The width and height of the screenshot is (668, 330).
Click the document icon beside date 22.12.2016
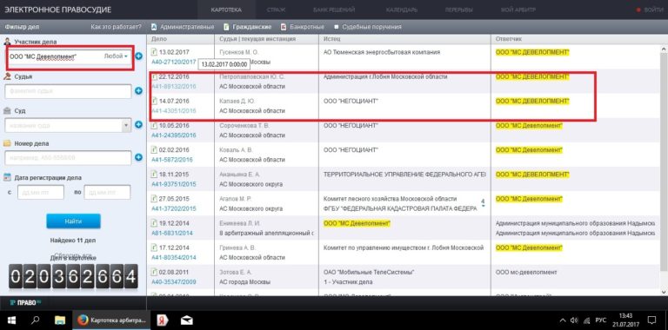[x=154, y=77]
